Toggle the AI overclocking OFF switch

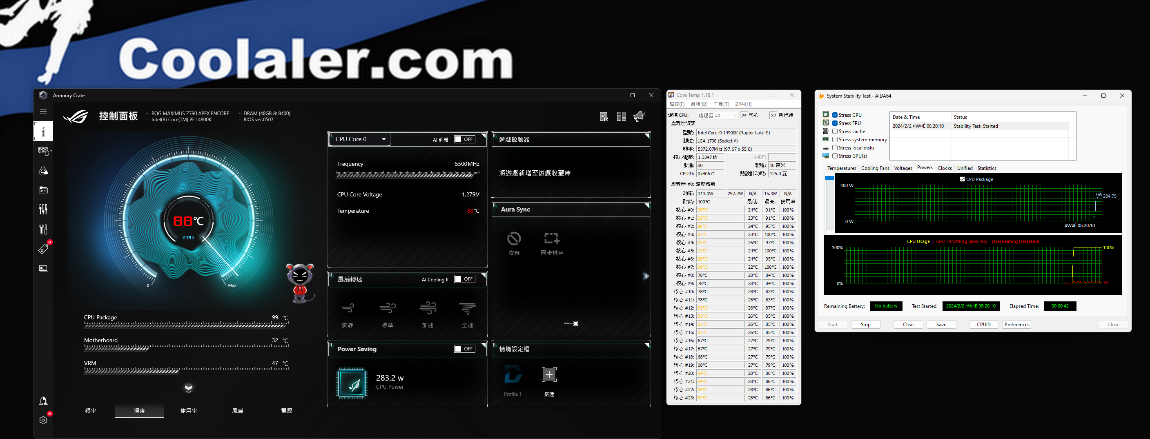pyautogui.click(x=465, y=139)
